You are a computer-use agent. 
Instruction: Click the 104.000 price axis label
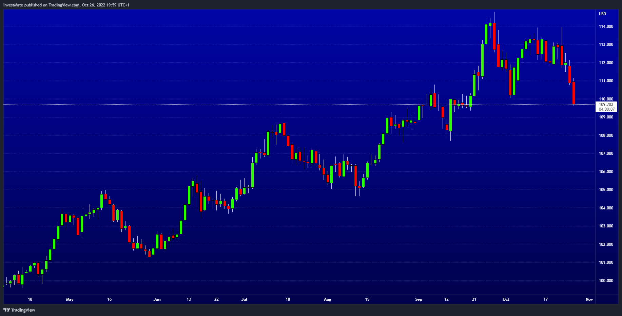(606, 208)
